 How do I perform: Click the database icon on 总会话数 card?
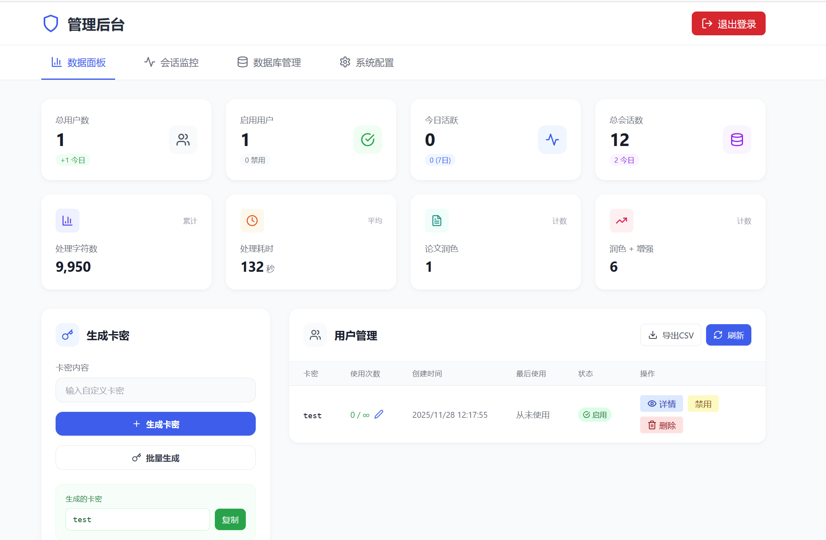[x=737, y=140]
